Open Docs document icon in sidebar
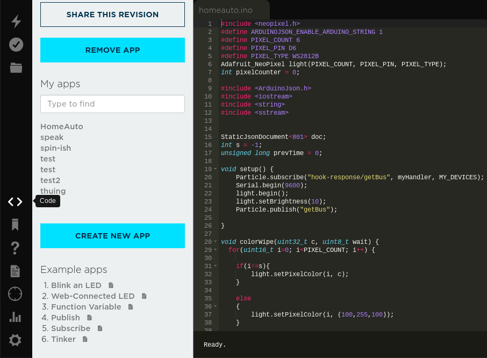 coord(15,271)
